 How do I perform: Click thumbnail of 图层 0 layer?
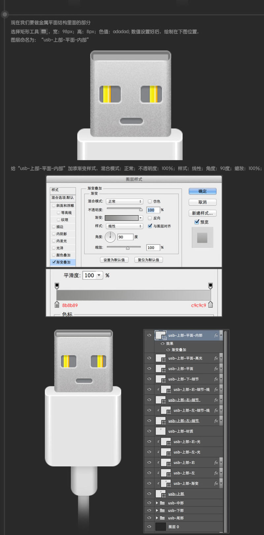click(x=161, y=527)
